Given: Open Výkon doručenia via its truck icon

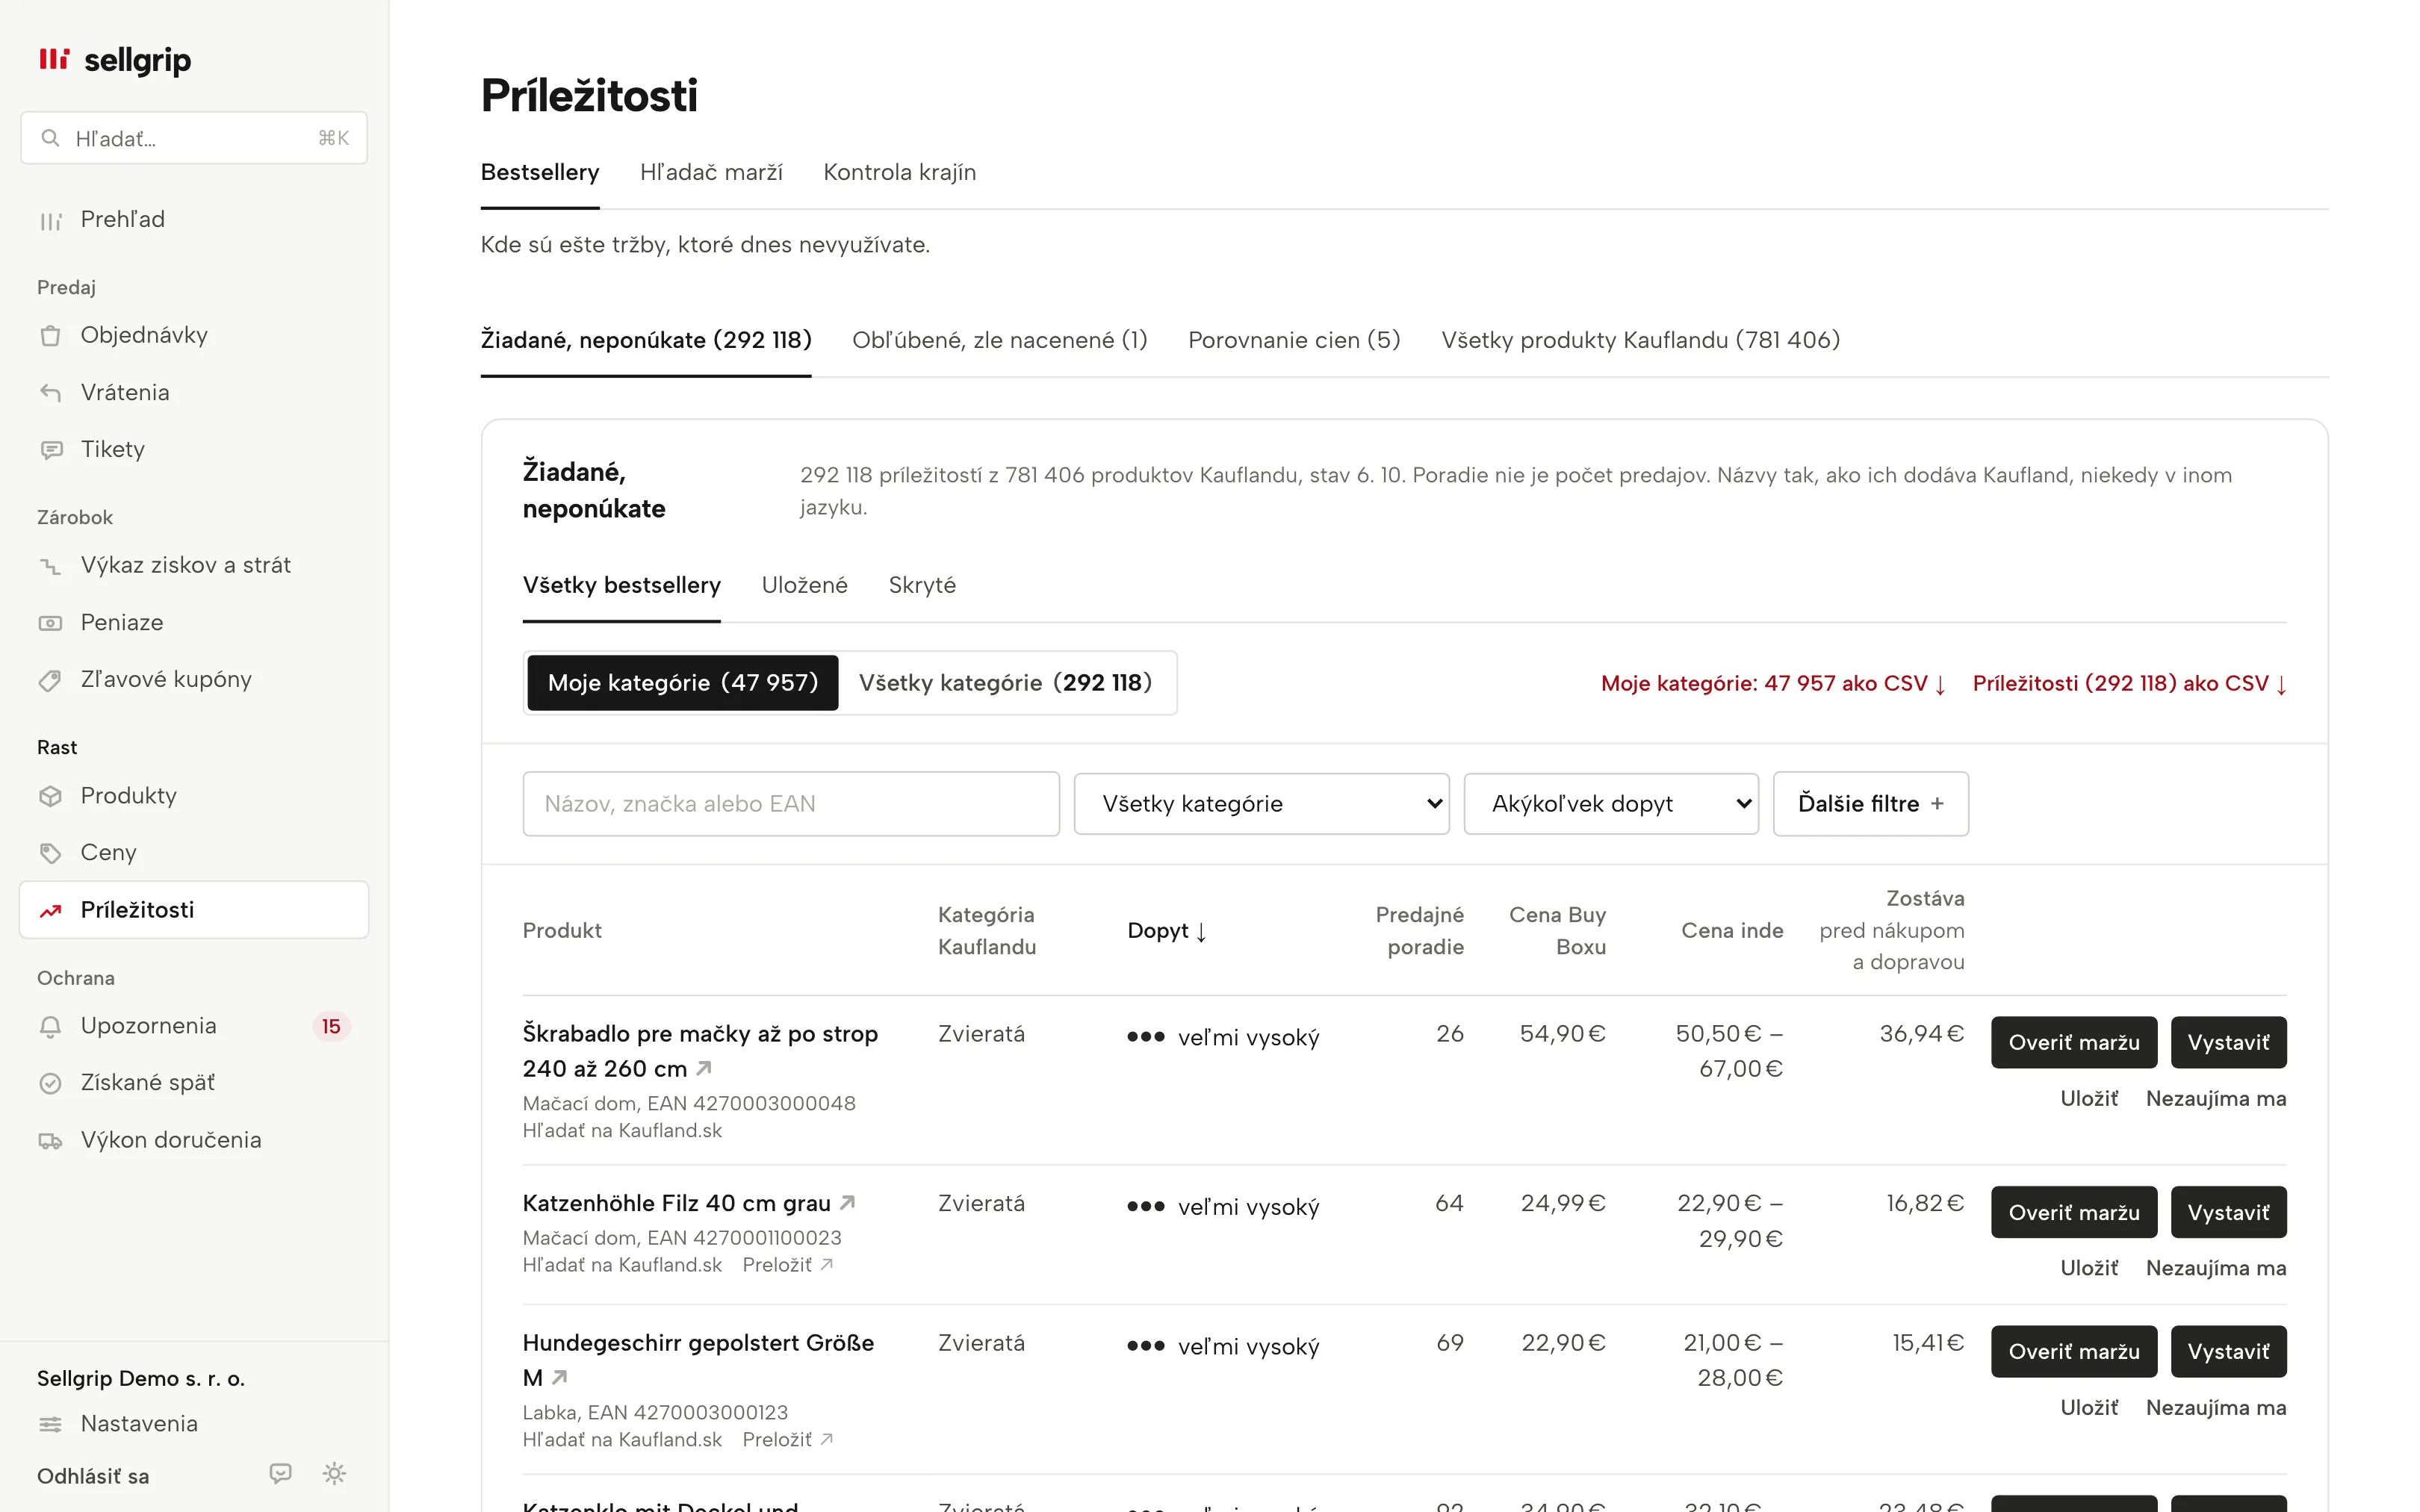Looking at the screenshot, I should tap(50, 1141).
